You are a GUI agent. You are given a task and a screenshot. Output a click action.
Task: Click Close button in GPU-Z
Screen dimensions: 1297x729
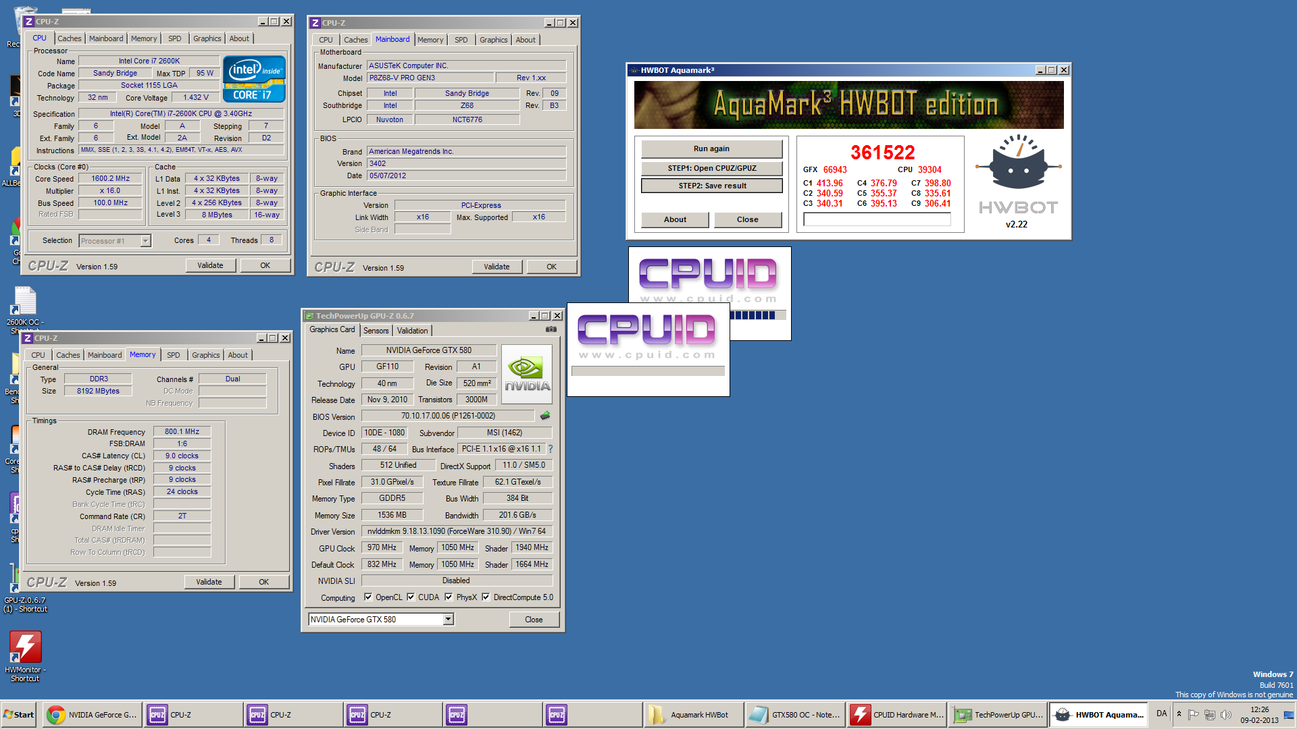(x=534, y=620)
